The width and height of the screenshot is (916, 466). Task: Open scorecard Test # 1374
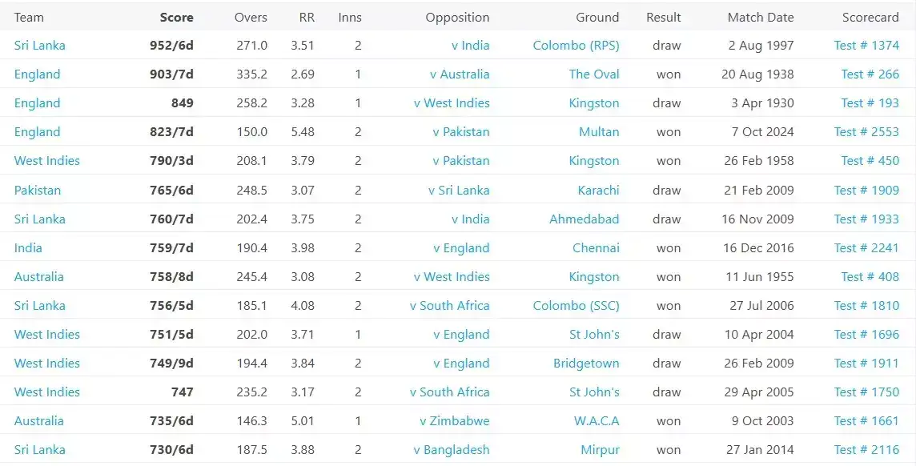point(867,45)
